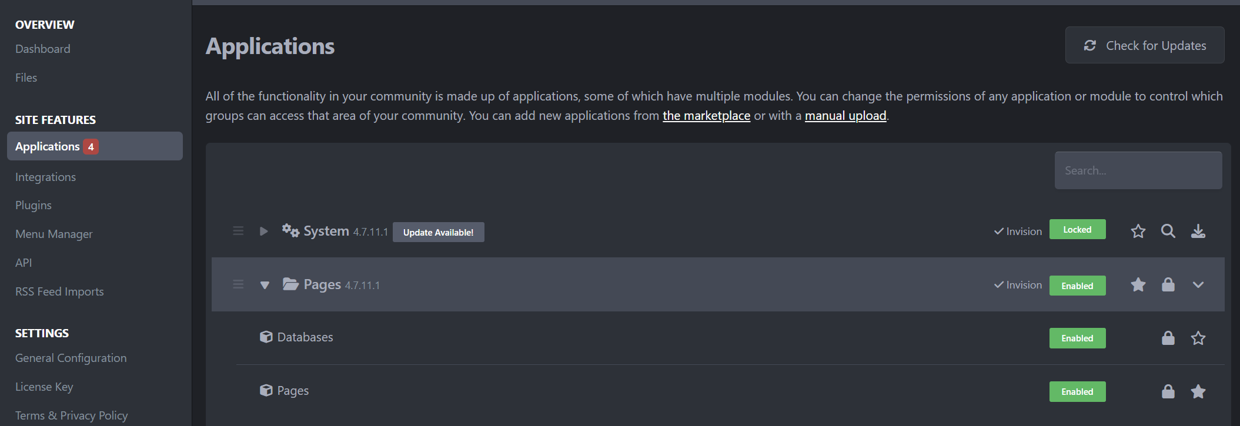
Task: Click the Check for Updates button
Action: 1145,45
